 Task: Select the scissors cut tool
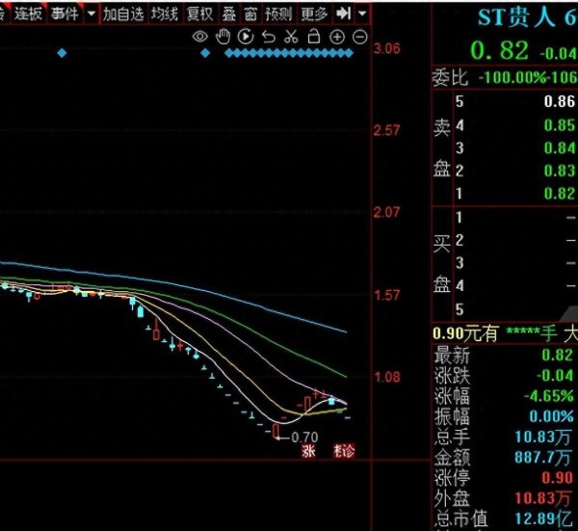coord(291,37)
